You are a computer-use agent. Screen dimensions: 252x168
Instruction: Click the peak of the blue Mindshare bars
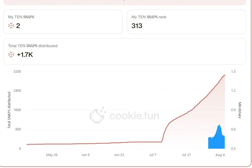219,125
